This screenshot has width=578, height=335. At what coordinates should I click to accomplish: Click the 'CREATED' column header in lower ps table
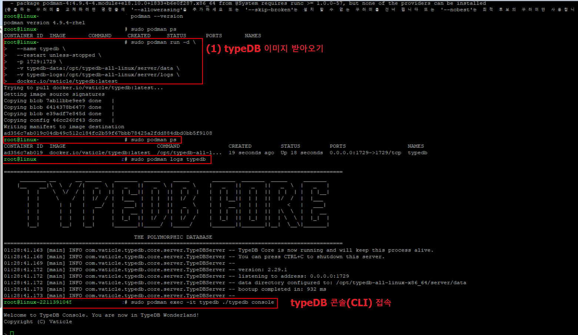(240, 146)
